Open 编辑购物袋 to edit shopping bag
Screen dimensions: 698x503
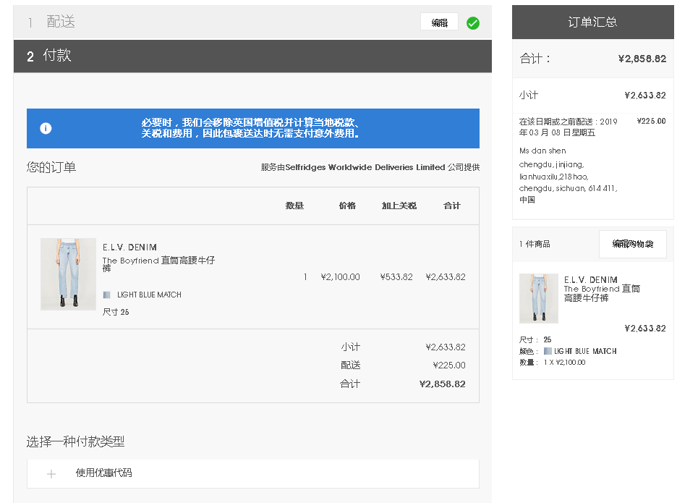tap(632, 245)
